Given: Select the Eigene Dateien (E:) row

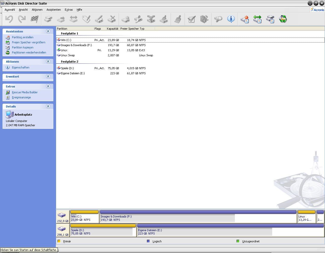Looking at the screenshot, I should coord(190,73).
